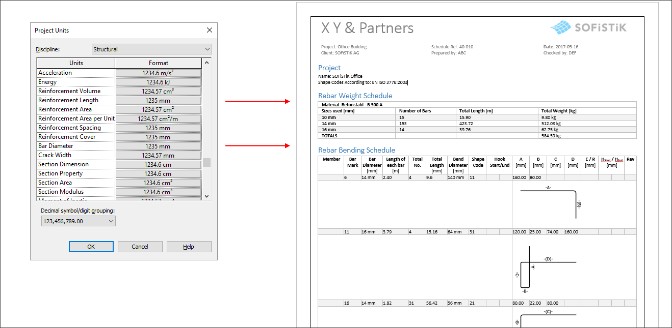Click the Help button
The height and width of the screenshot is (328, 672).
click(x=189, y=247)
